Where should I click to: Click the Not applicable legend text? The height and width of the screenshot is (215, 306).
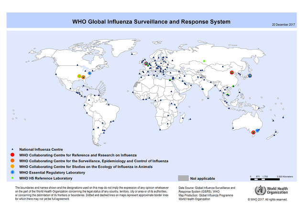click(203, 178)
